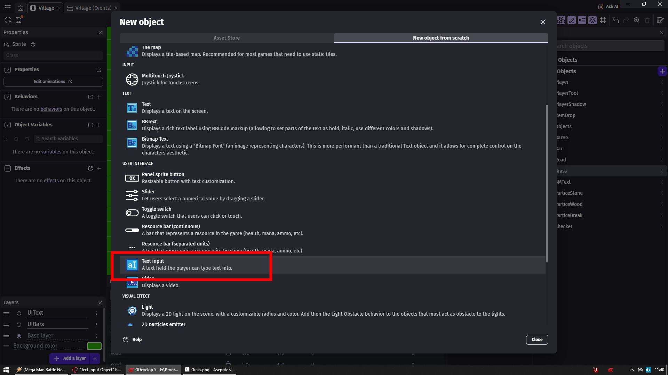This screenshot has height=375, width=668.
Task: Open the Layers editor toolbar icon
Action: click(x=593, y=20)
